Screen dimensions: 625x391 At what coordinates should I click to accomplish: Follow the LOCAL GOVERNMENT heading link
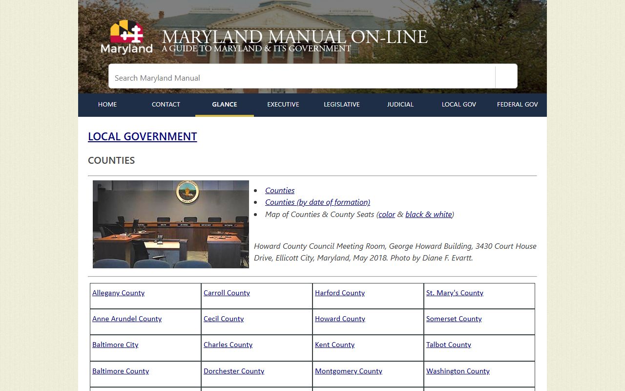coord(143,136)
